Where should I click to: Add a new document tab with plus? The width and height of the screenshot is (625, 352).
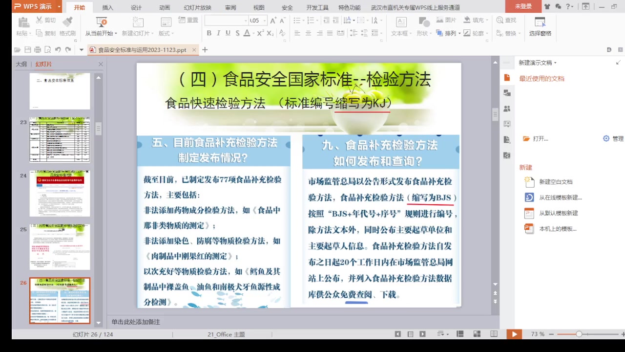205,50
